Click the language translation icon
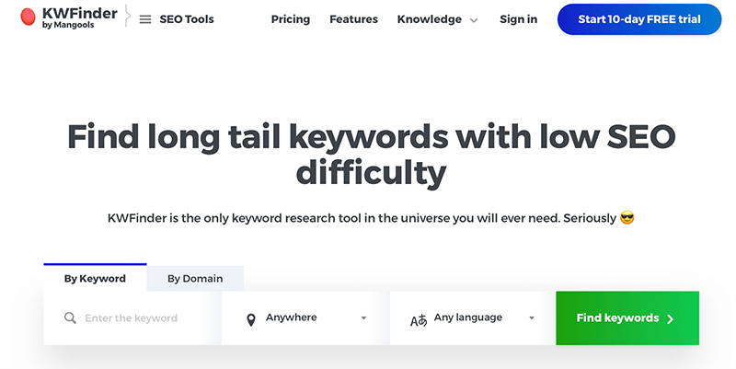The image size is (736, 369). click(x=419, y=320)
